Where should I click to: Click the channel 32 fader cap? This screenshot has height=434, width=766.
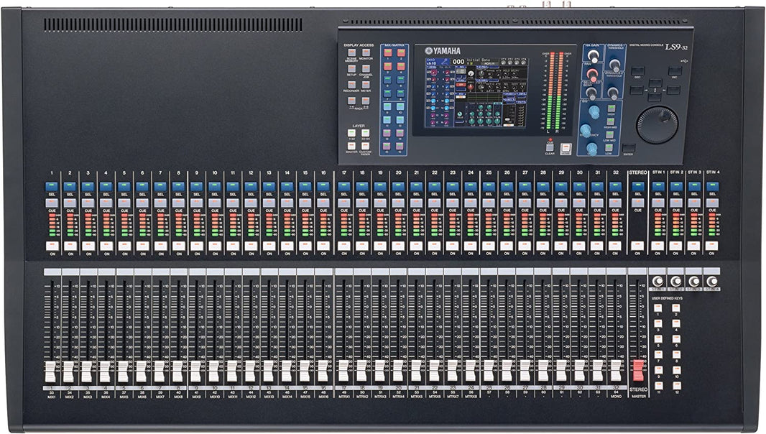[x=616, y=371]
